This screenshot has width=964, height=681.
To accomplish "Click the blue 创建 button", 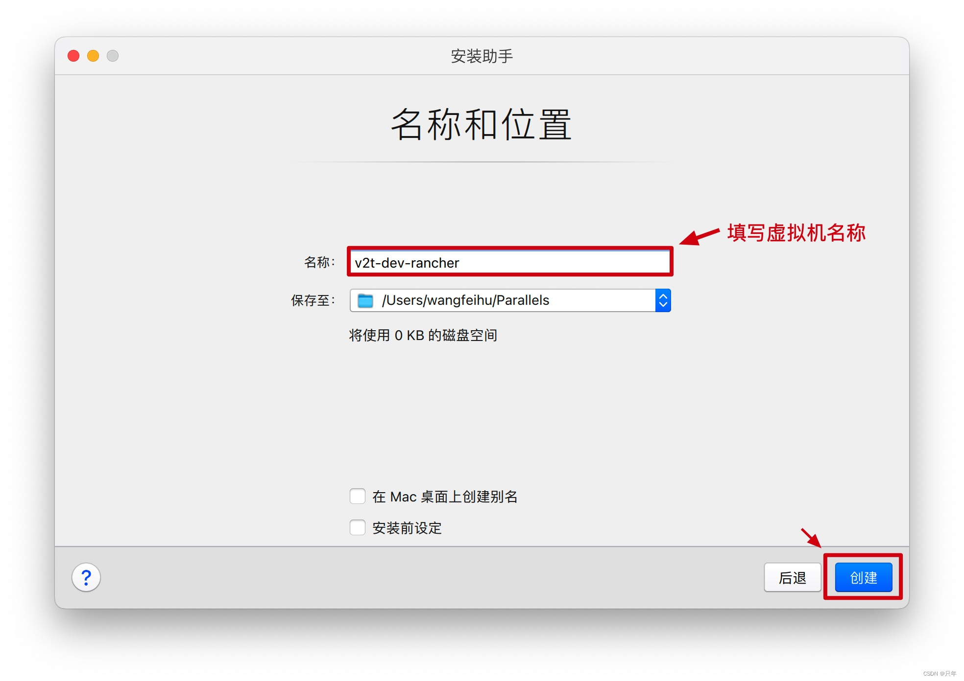I will coord(863,577).
